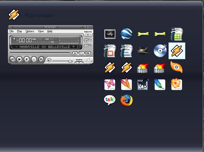This screenshot has width=204, height=152.
Task: Switch to Photoshop blue feather icon
Action: coord(160,84)
